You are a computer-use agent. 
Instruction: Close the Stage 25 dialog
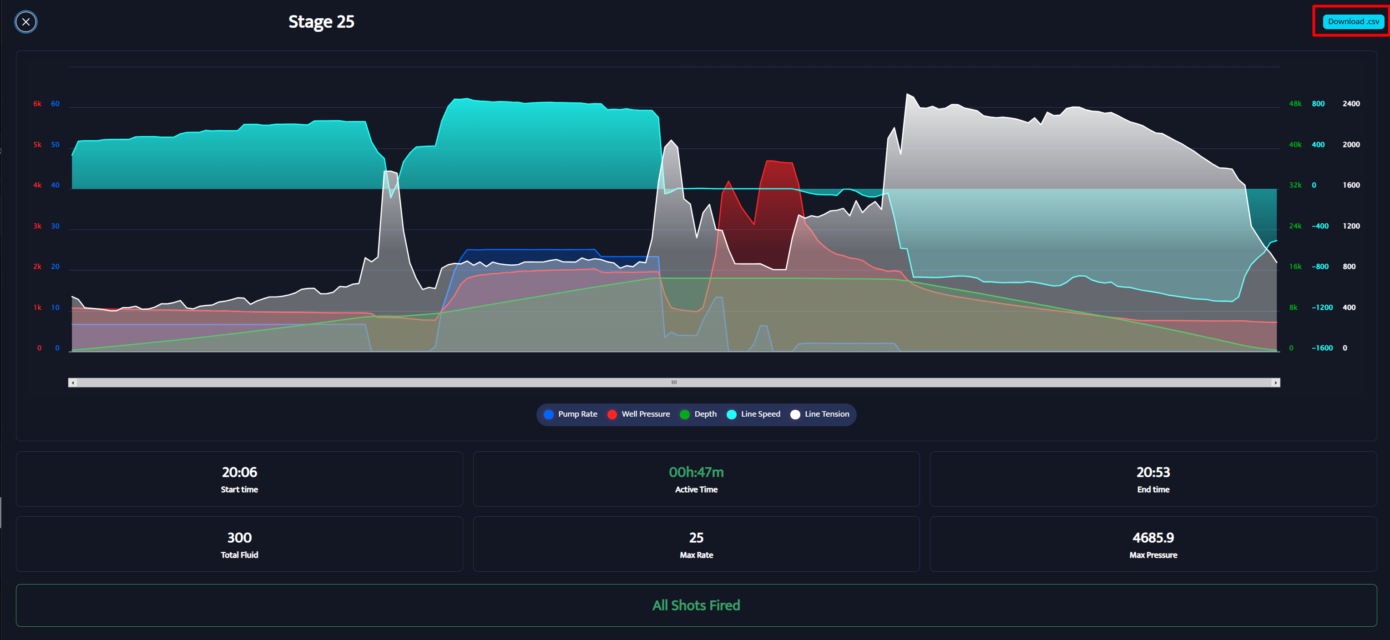[25, 22]
